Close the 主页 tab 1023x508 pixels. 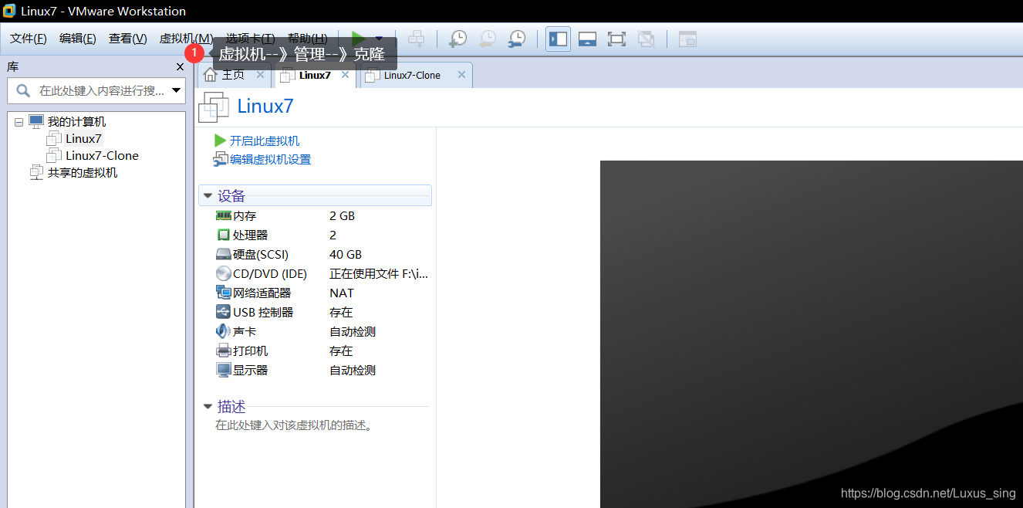click(x=260, y=75)
